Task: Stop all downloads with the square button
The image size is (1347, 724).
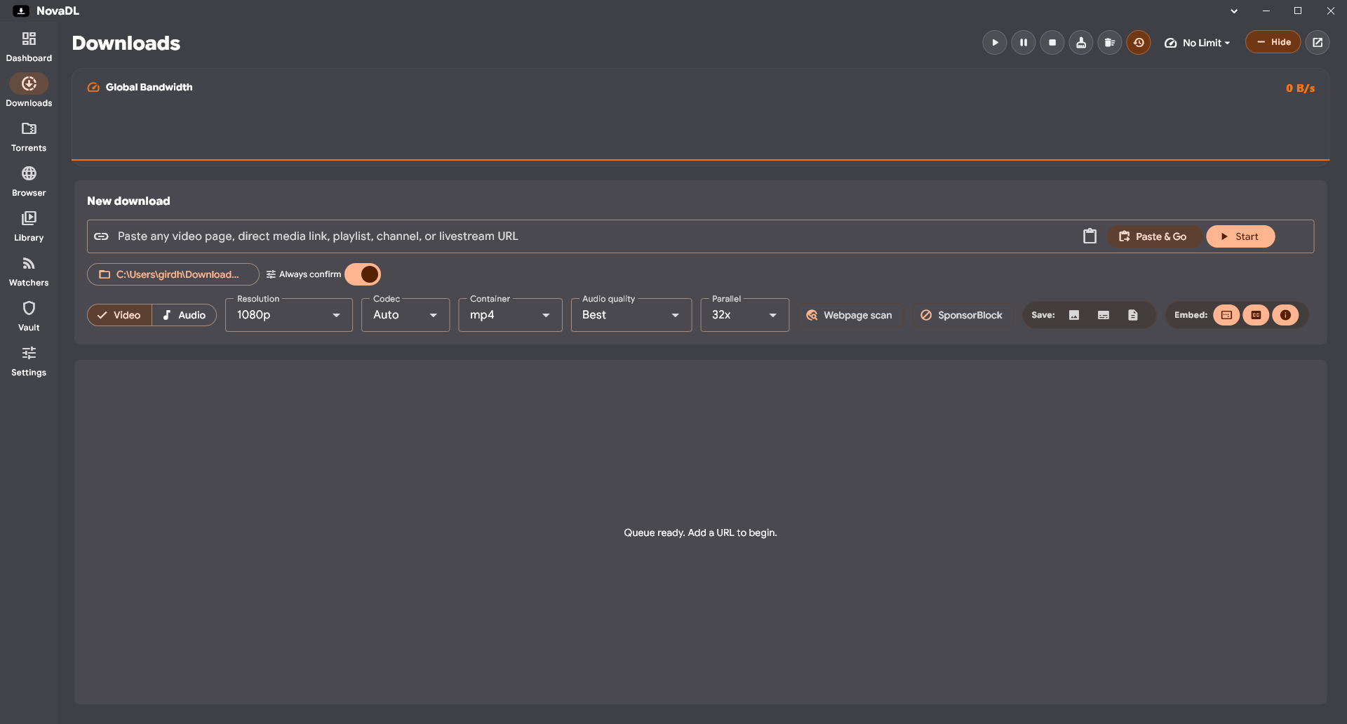Action: tap(1052, 43)
